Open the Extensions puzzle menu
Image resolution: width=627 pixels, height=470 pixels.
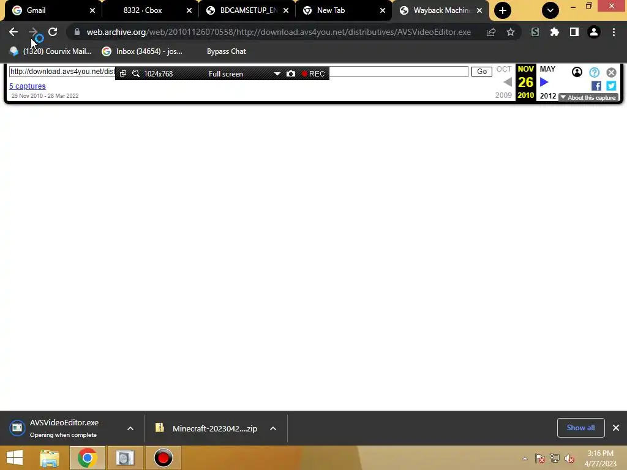tap(555, 32)
